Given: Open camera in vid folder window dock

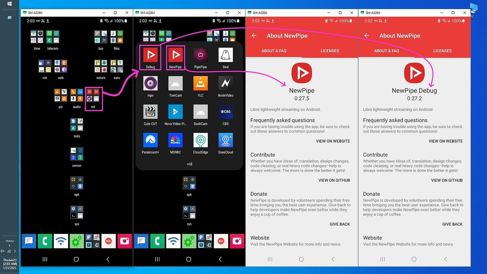Looking at the screenshot, I should (237, 241).
